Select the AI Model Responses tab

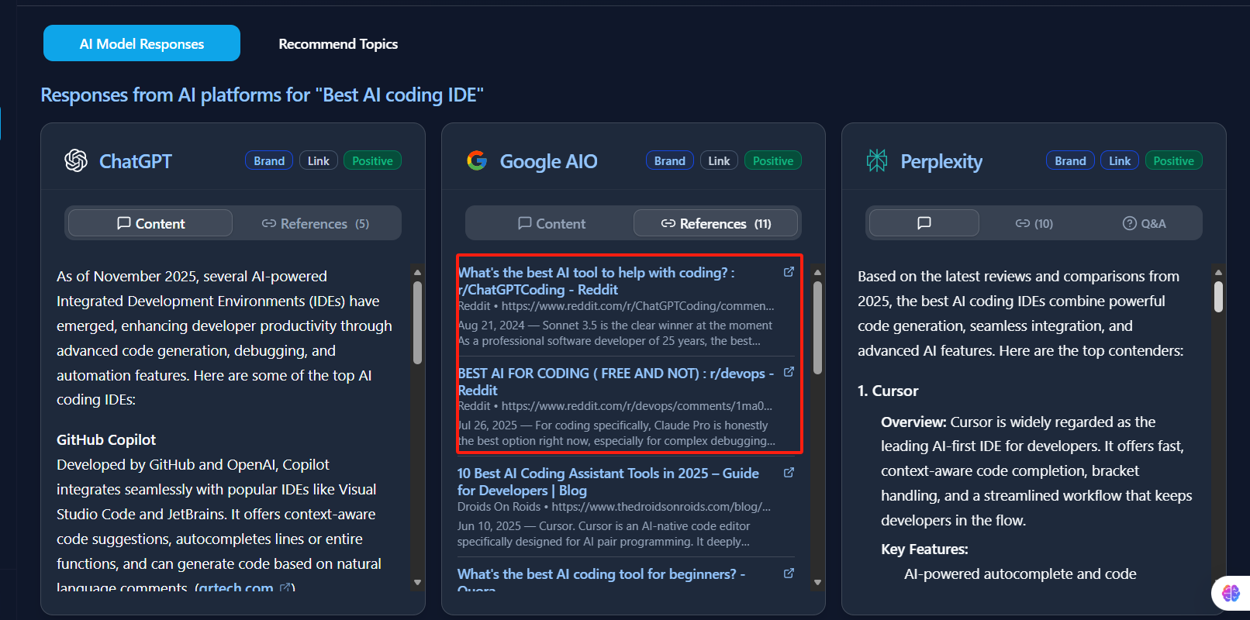pos(142,44)
